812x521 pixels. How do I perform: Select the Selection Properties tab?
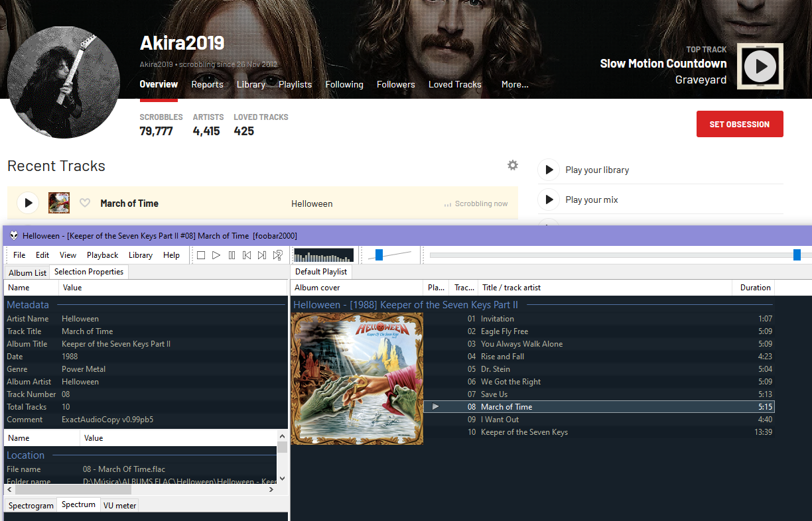click(x=89, y=272)
